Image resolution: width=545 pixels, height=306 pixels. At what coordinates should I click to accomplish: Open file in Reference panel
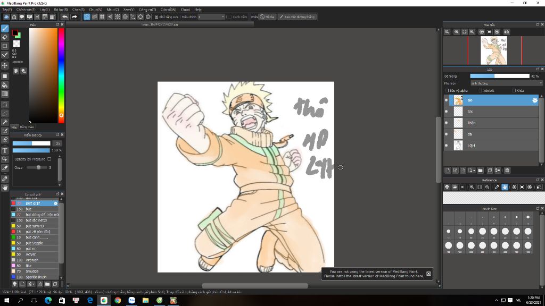455,187
